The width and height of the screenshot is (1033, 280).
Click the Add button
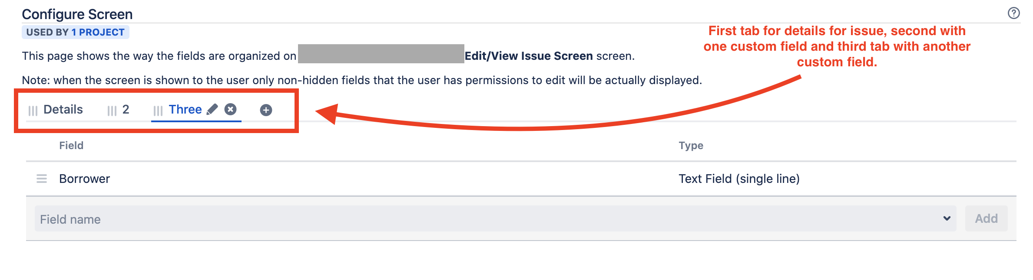986,218
